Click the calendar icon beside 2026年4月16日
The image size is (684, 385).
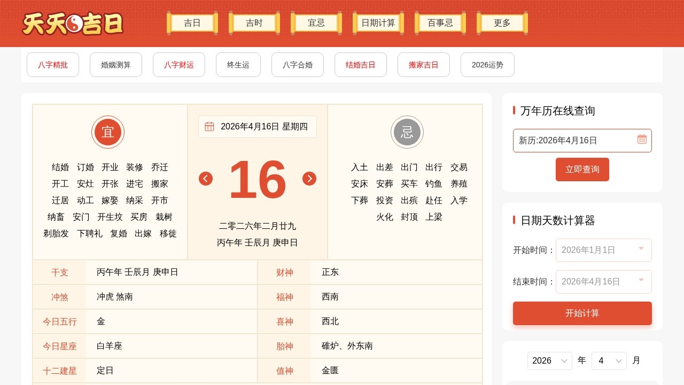pyautogui.click(x=209, y=127)
